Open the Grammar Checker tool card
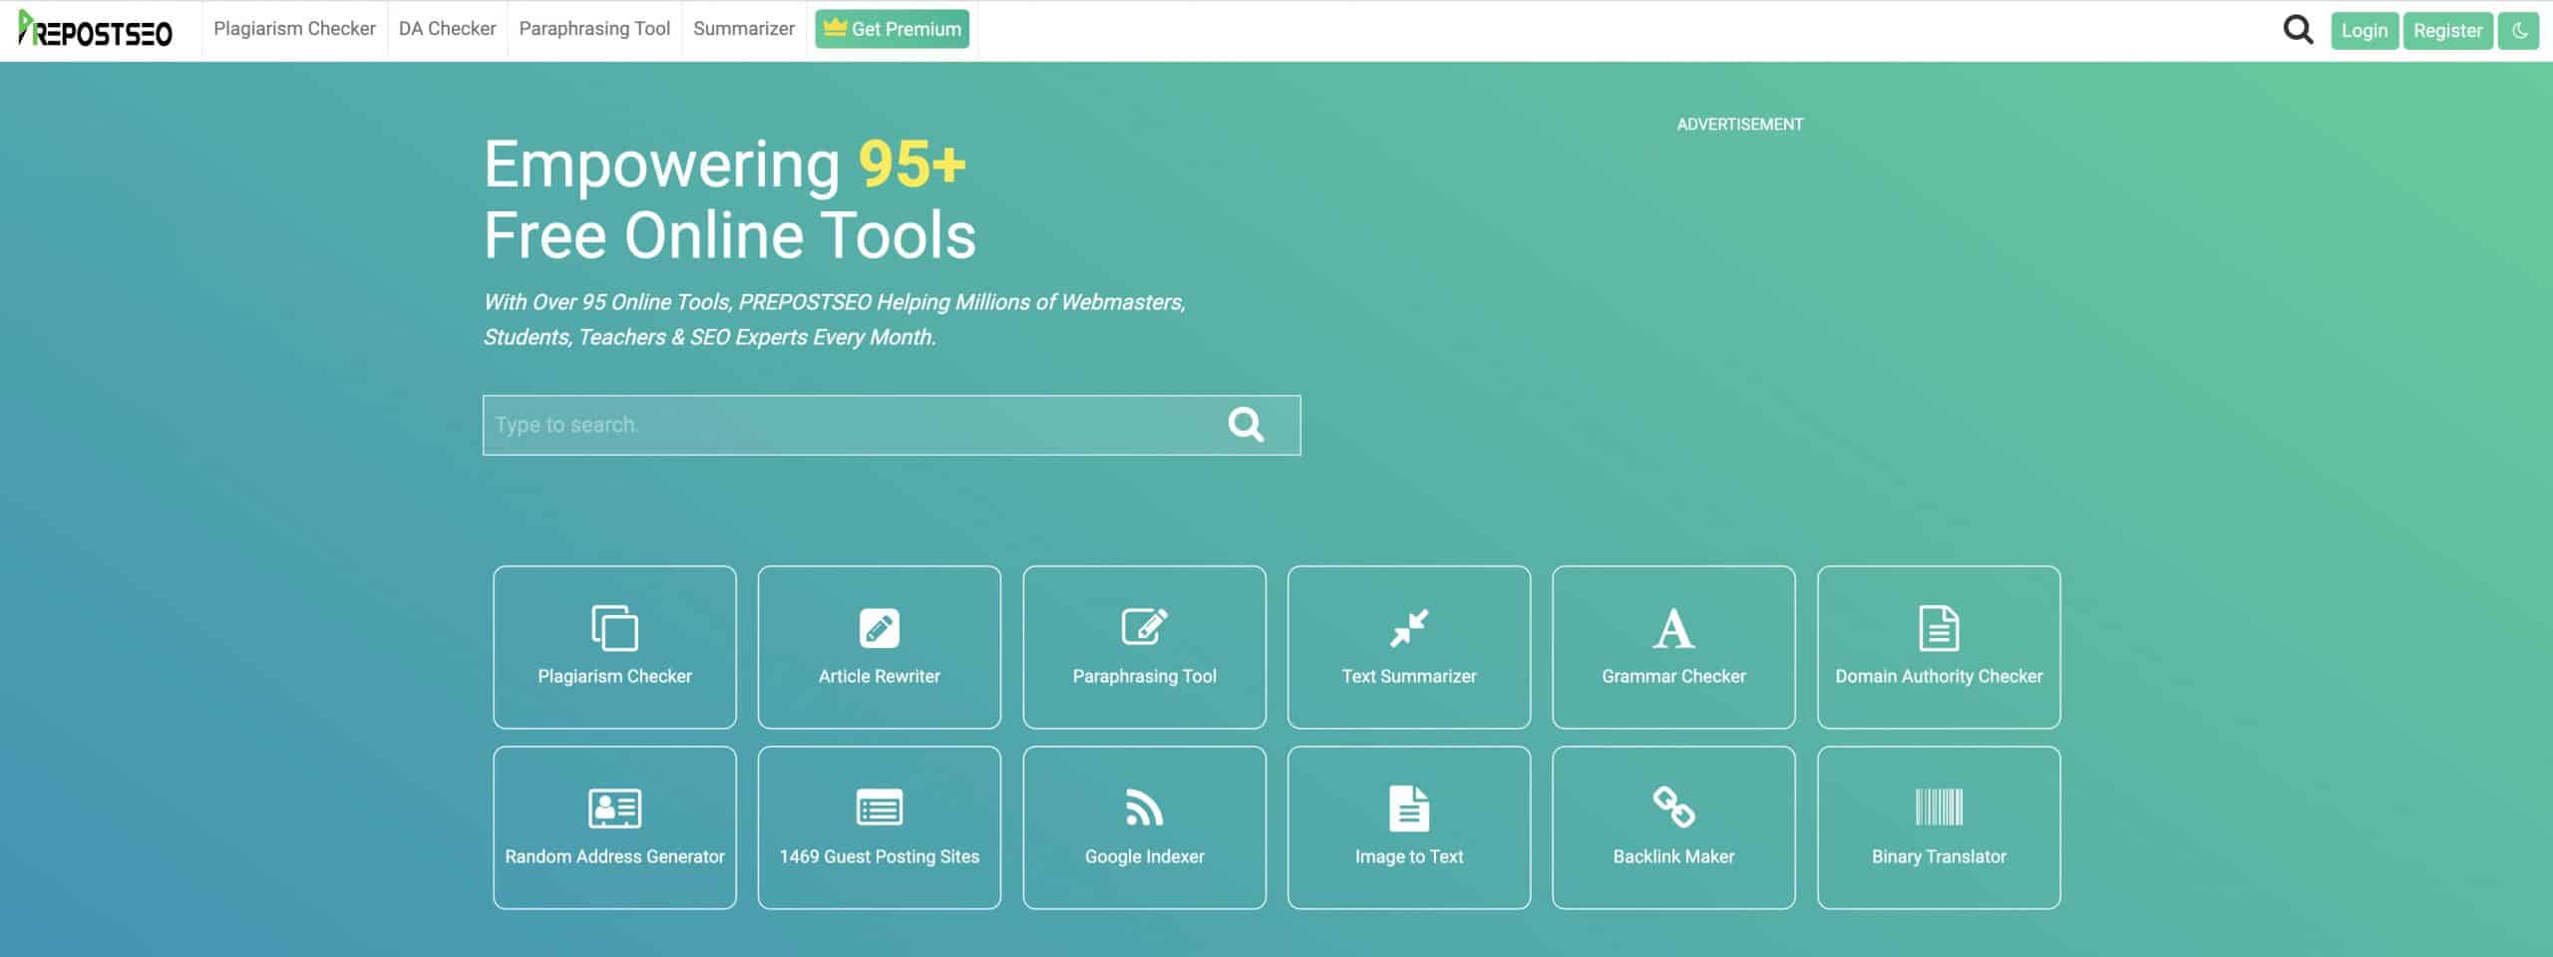The width and height of the screenshot is (2553, 957). tap(1673, 647)
